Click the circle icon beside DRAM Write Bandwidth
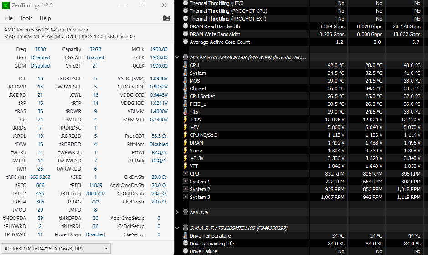 [x=186, y=34]
